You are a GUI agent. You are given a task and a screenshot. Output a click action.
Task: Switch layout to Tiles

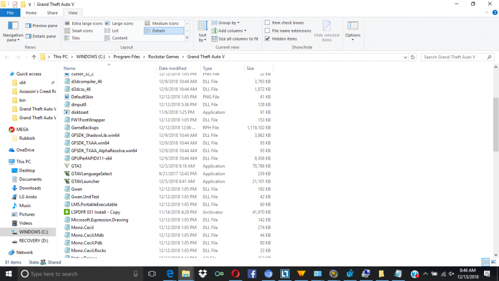pos(72,38)
